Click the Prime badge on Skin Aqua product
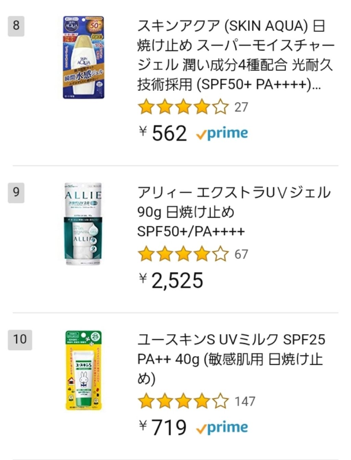This screenshot has height=460, width=351. [x=222, y=133]
